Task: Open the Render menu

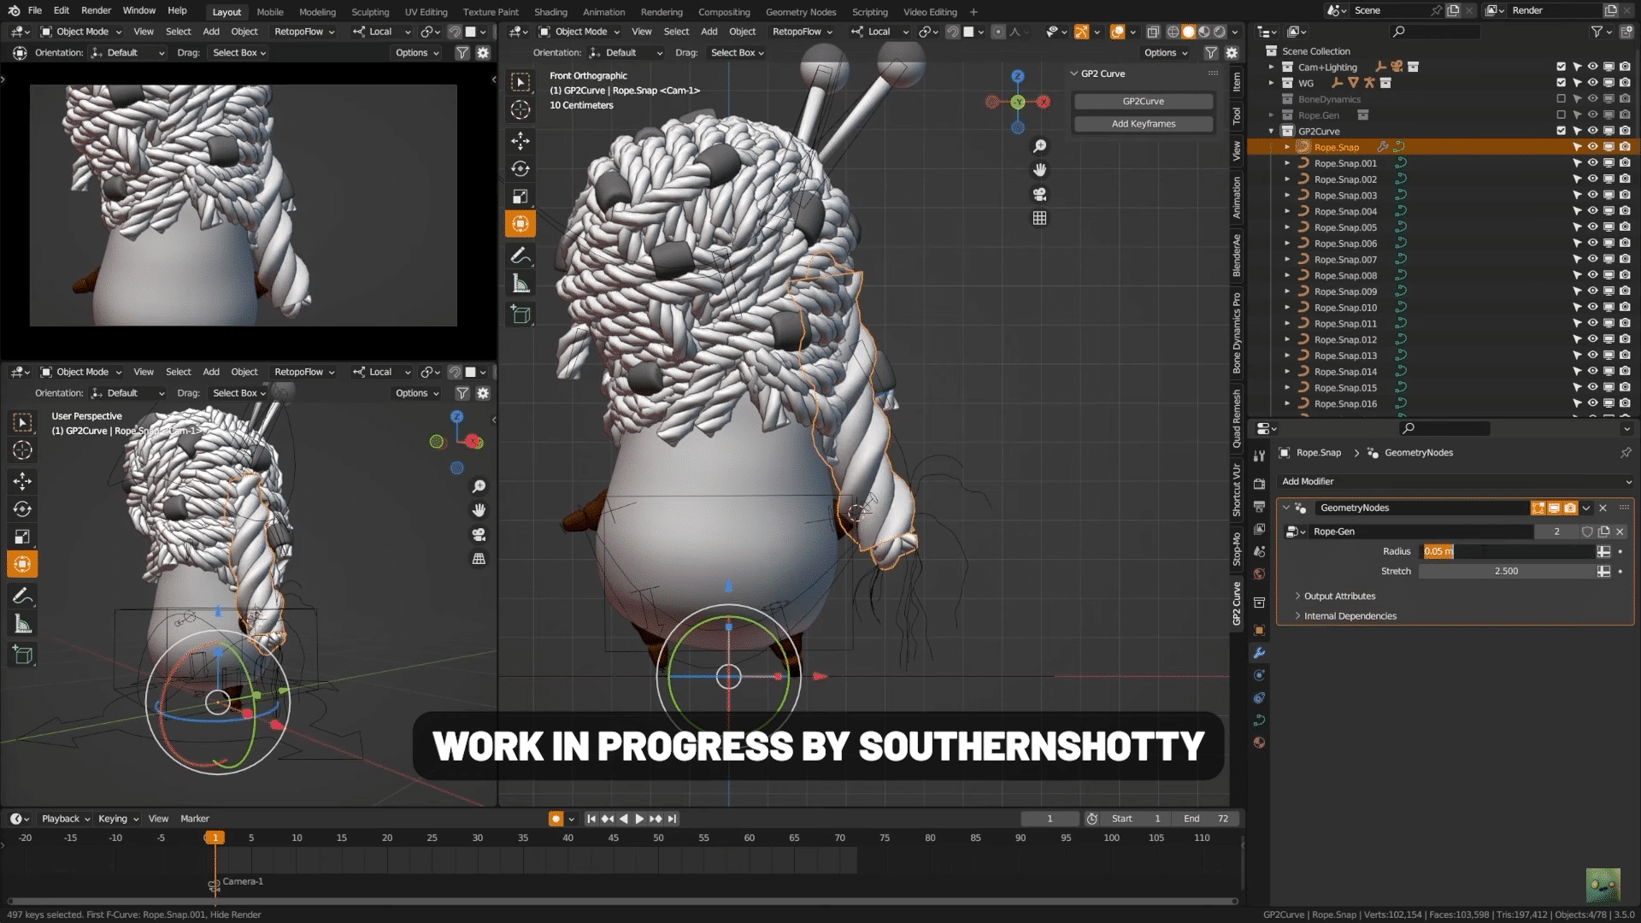Action: [x=96, y=10]
